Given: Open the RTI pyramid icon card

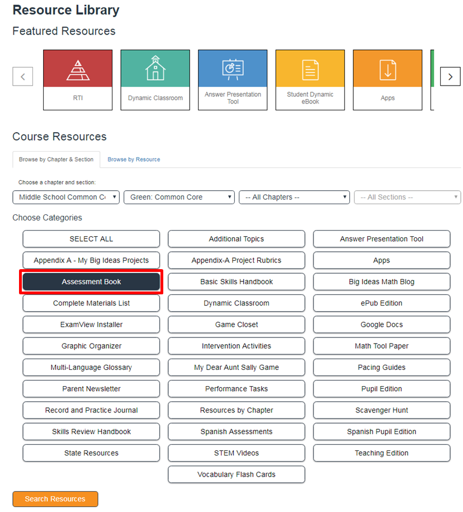Looking at the screenshot, I should click(78, 80).
